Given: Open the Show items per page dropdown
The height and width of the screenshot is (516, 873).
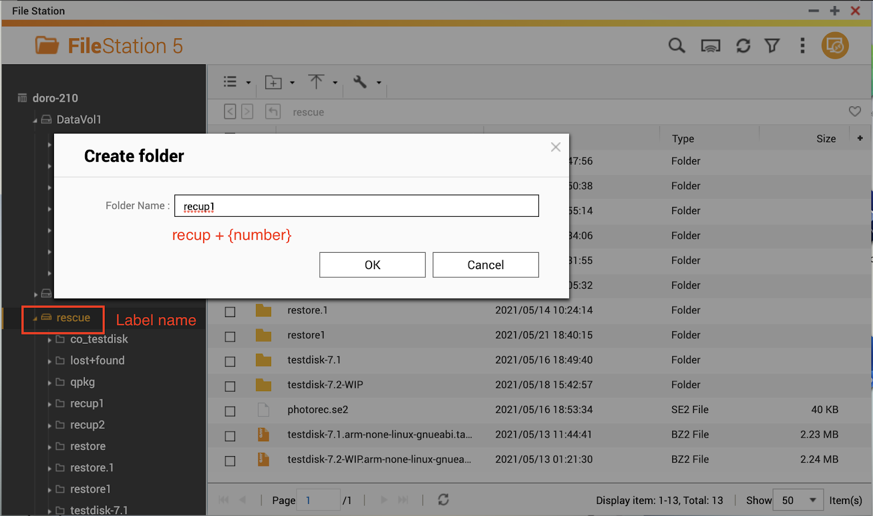Looking at the screenshot, I should pyautogui.click(x=798, y=500).
